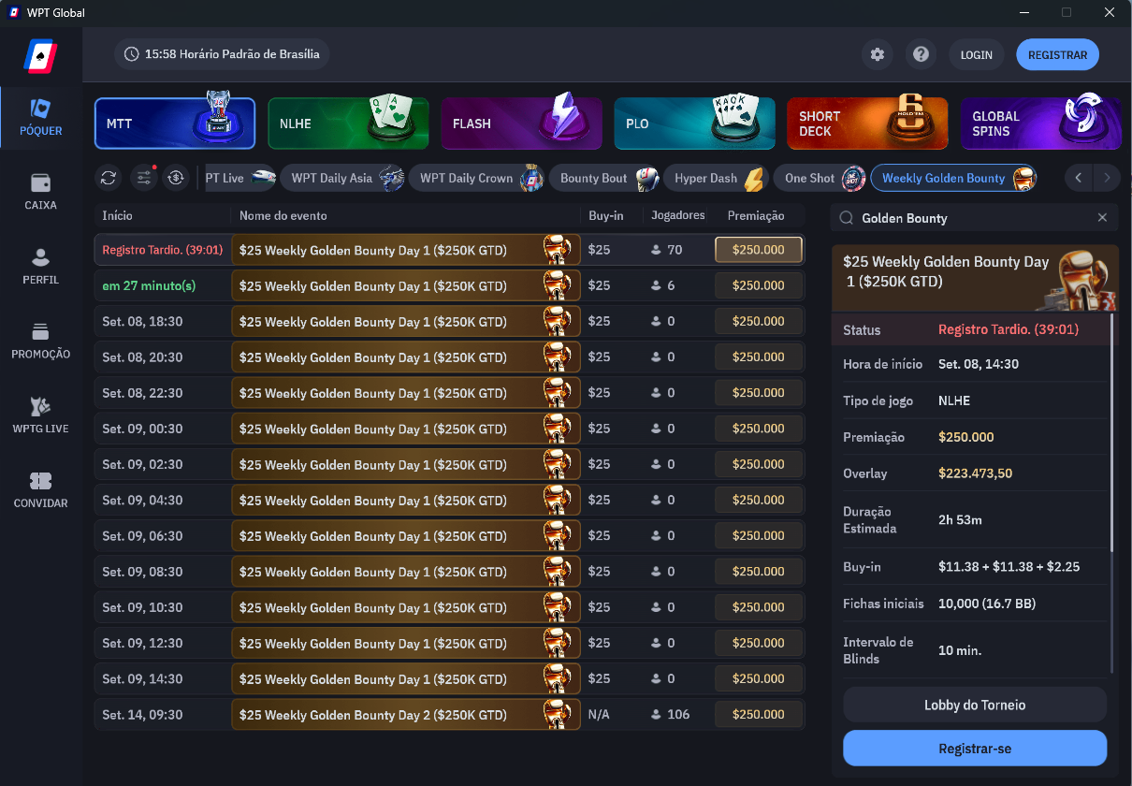Open Lobby do Torneio
The height and width of the screenshot is (786, 1132).
pyautogui.click(x=974, y=705)
